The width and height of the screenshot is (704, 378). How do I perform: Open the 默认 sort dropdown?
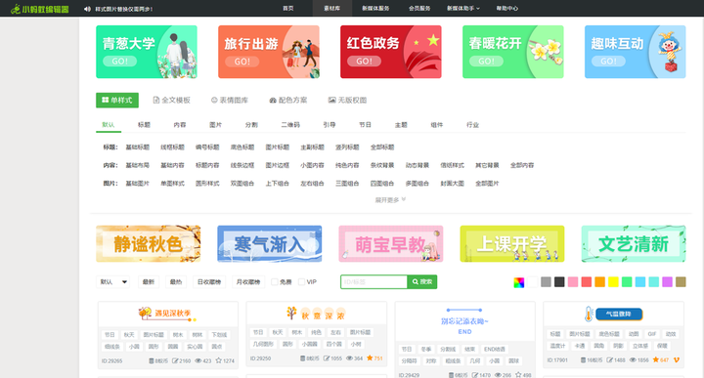(x=112, y=282)
